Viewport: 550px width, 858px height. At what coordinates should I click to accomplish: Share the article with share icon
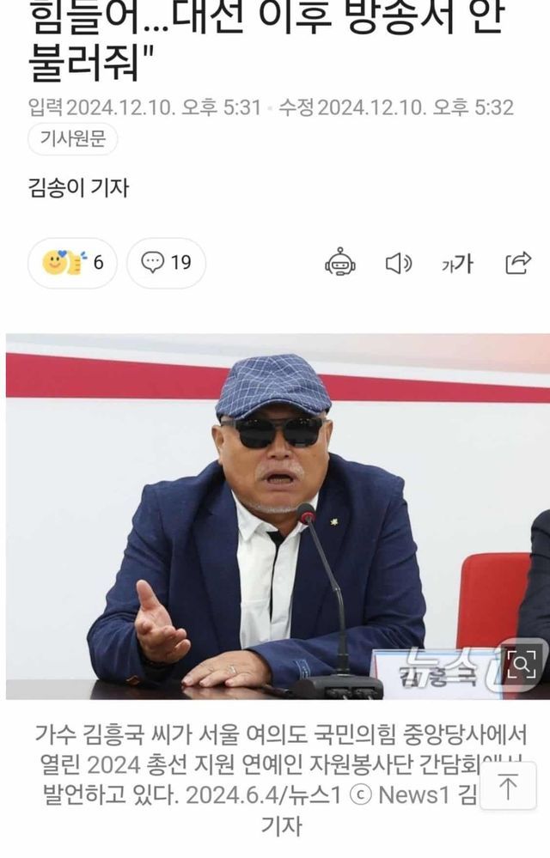click(517, 263)
